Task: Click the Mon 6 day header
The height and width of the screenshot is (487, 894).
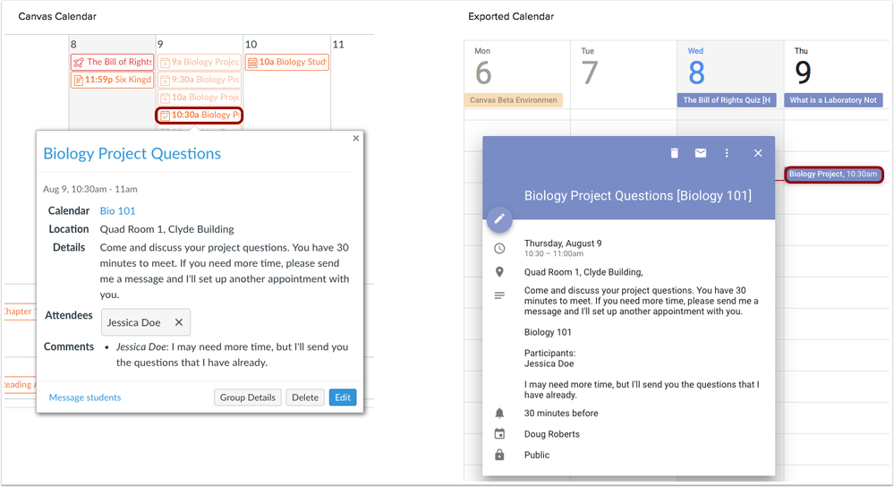Action: 483,67
